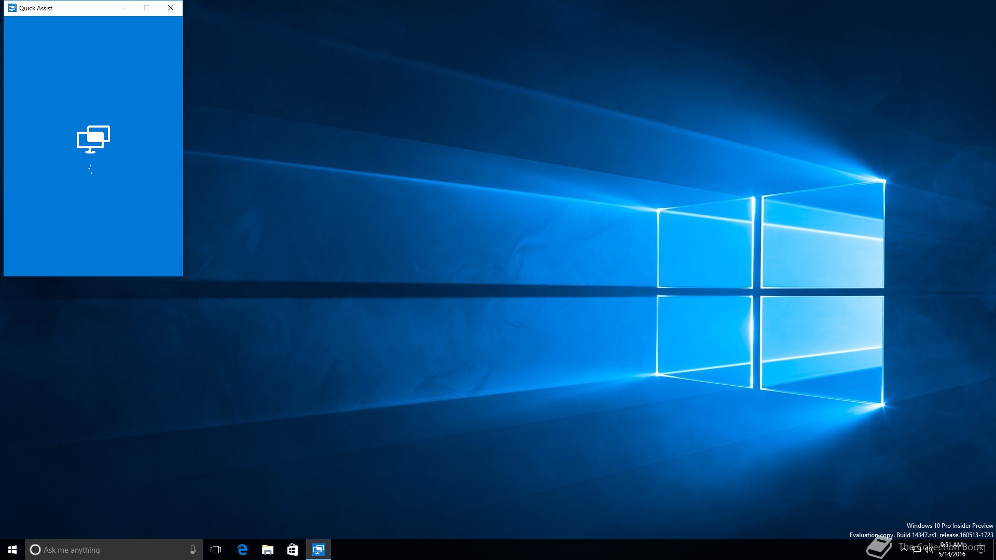Close the Quick Assist window
The height and width of the screenshot is (560, 996).
click(x=171, y=8)
